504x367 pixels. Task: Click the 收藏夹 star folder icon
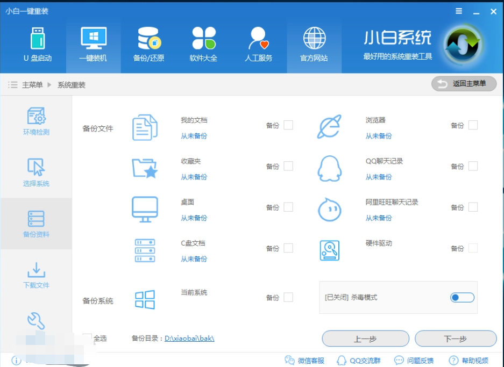click(145, 168)
